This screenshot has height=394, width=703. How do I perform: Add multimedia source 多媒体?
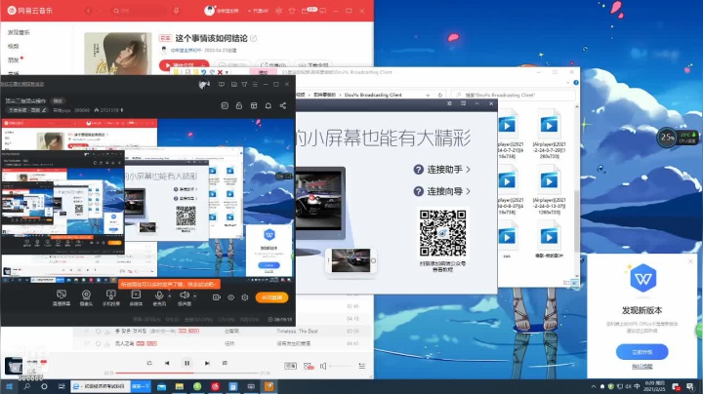(x=136, y=297)
